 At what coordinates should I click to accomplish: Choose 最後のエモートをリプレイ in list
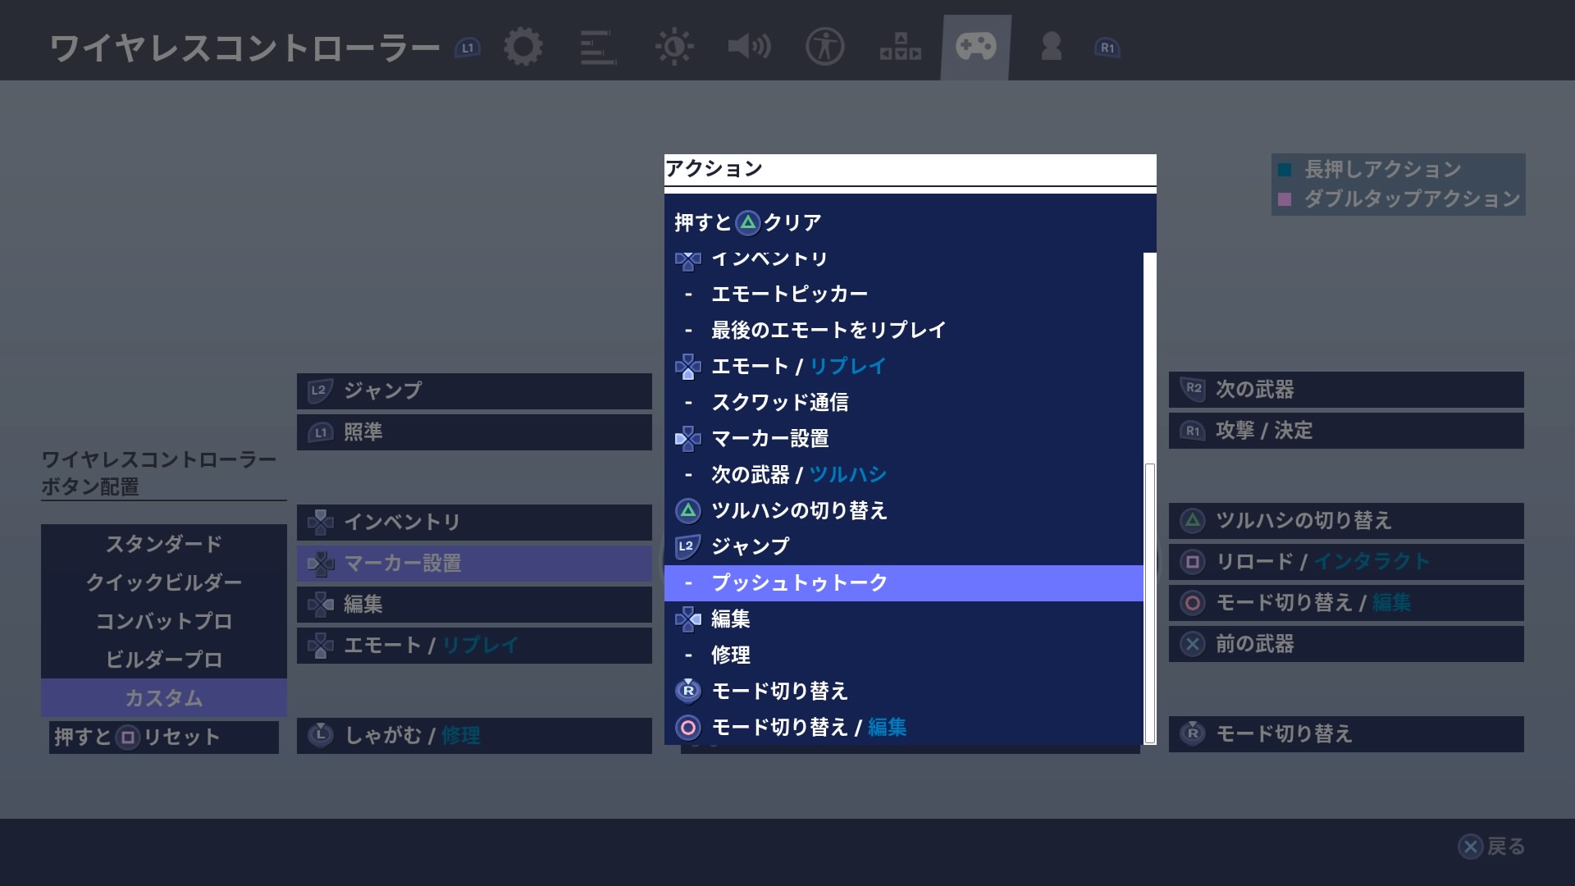[904, 330]
